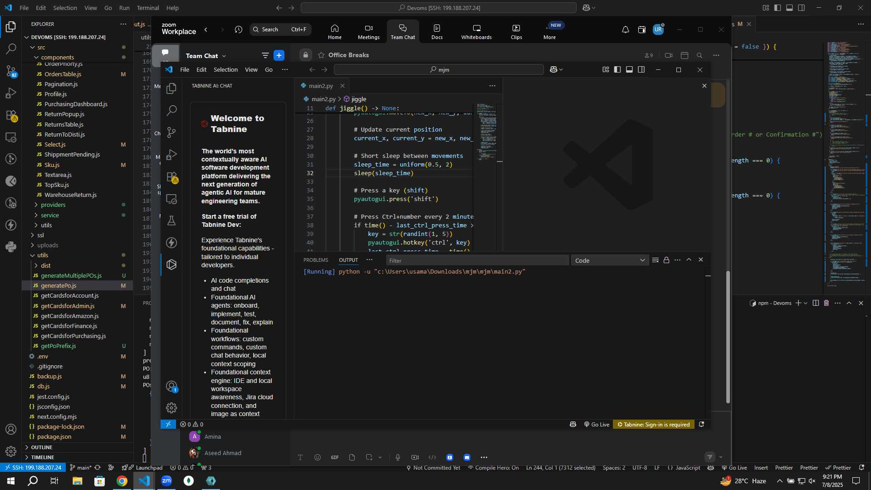This screenshot has width=871, height=490.
Task: Click mjm command center search bar
Action: pos(439,69)
